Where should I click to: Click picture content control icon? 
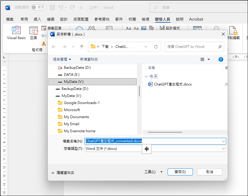[x=144, y=28]
